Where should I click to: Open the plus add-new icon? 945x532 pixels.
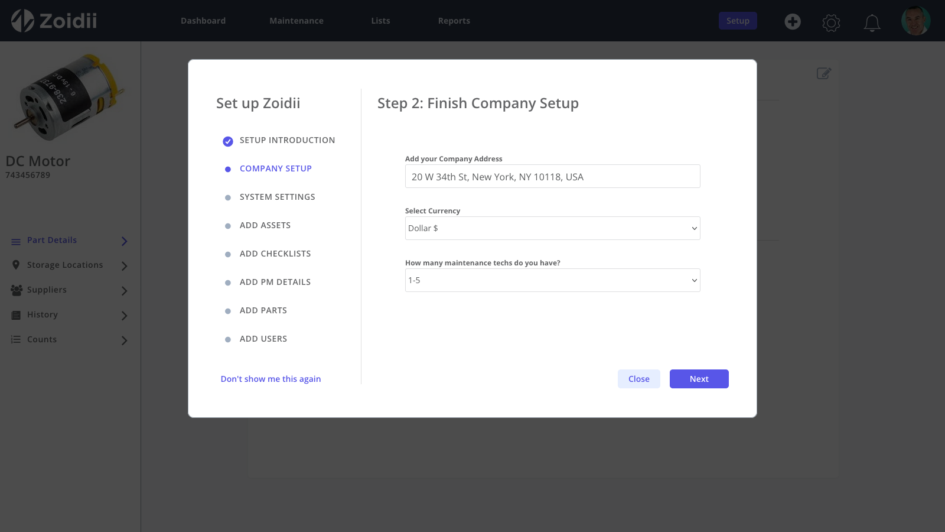click(793, 22)
